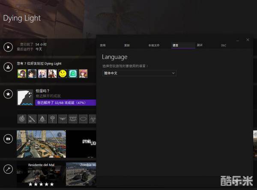Open the DLC tab
The width and height of the screenshot is (257, 190).
[x=224, y=45]
